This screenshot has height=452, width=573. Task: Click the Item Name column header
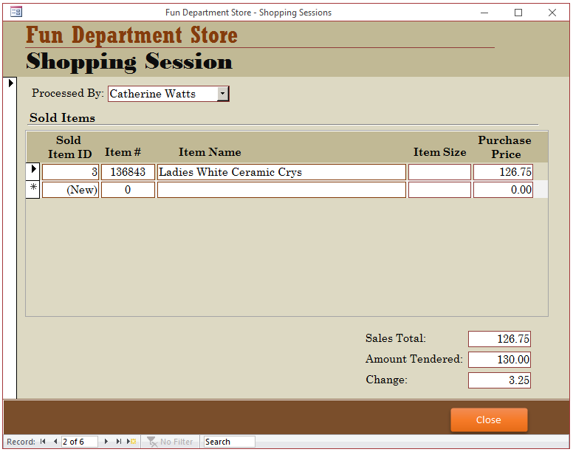(x=210, y=152)
